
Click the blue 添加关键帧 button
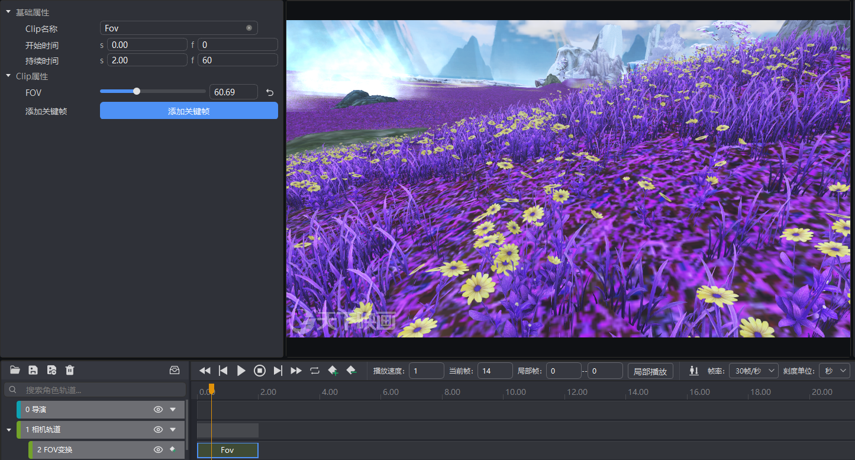coord(189,111)
